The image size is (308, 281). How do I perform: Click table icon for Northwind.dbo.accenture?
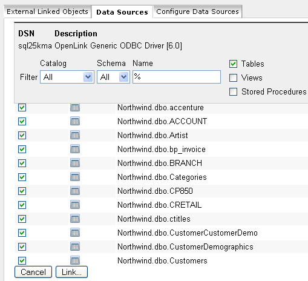75,108
